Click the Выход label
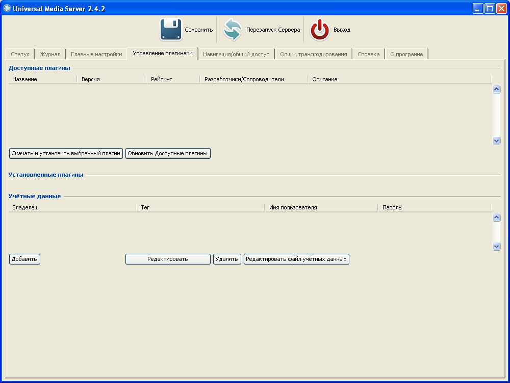 click(x=342, y=30)
